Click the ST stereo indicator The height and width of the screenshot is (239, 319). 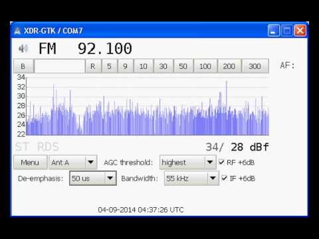(22, 147)
